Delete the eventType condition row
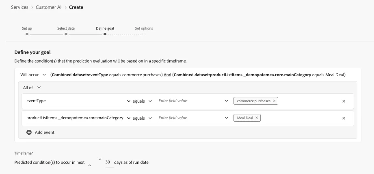The height and width of the screenshot is (174, 374). pyautogui.click(x=344, y=101)
